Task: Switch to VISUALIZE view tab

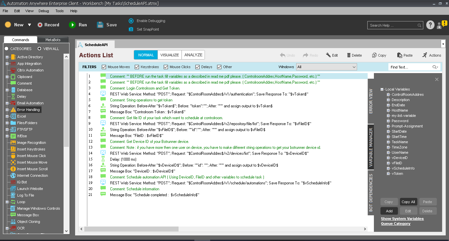Action: (170, 55)
